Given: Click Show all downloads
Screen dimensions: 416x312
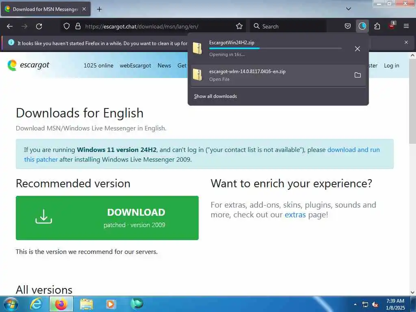Looking at the screenshot, I should (x=215, y=96).
